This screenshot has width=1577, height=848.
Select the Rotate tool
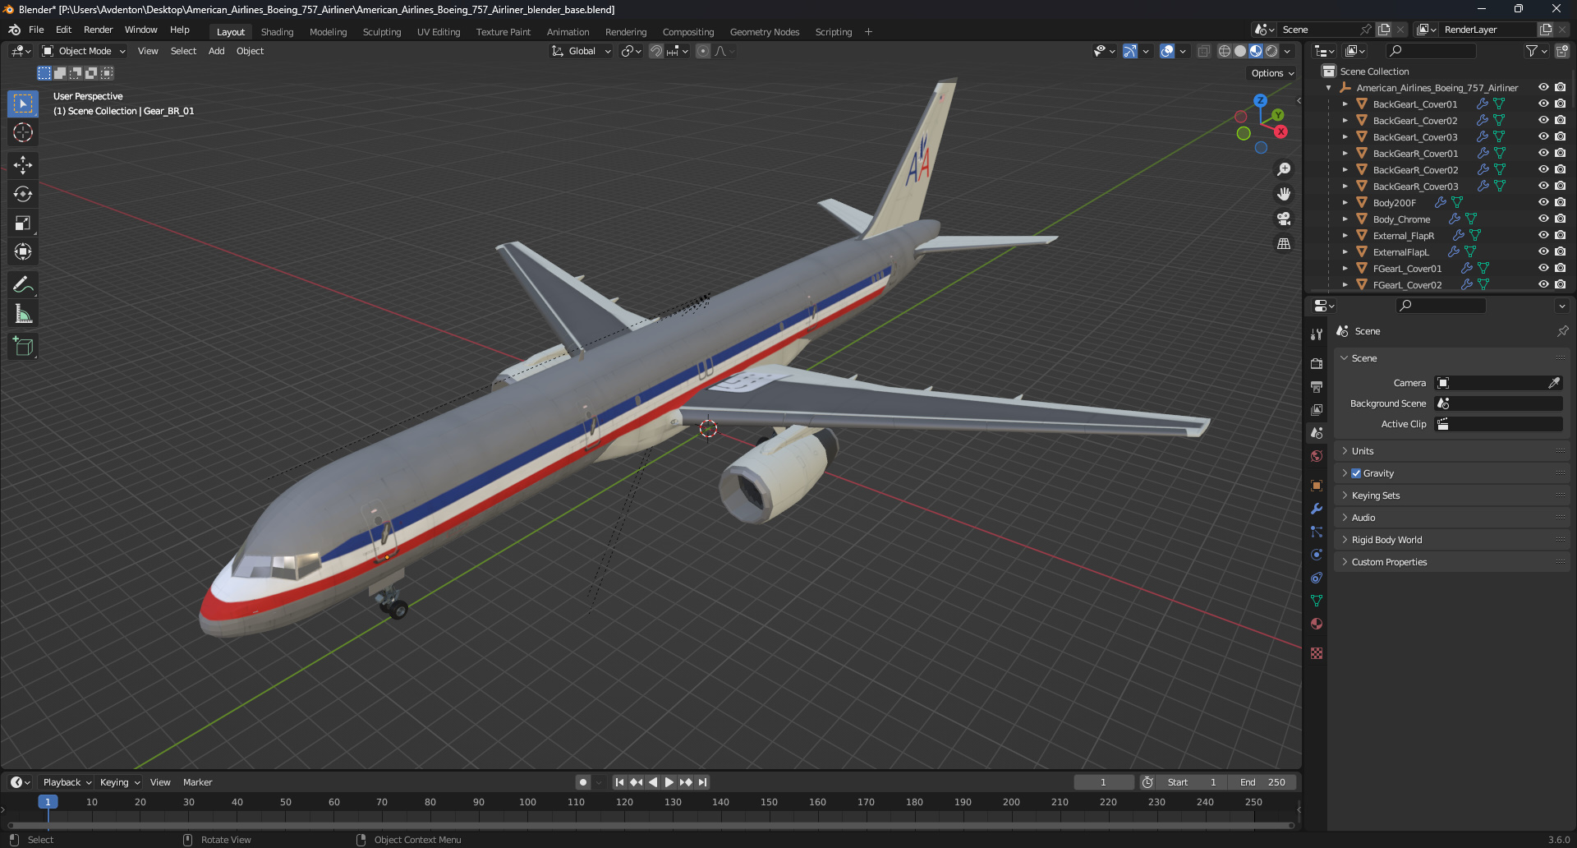[23, 194]
